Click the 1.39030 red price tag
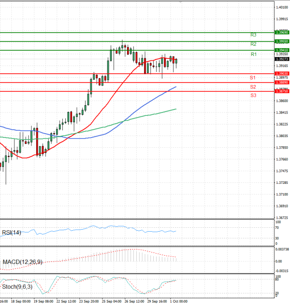Image resolution: width=290 pixels, height=305 pixels. (282, 73)
